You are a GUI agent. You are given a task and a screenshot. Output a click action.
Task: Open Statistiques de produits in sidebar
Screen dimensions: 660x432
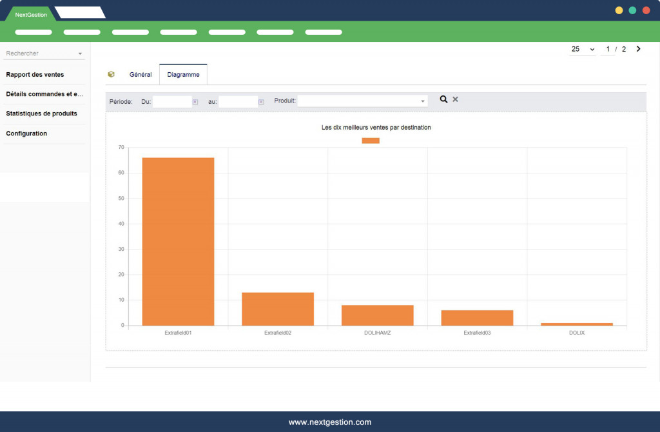click(x=42, y=114)
